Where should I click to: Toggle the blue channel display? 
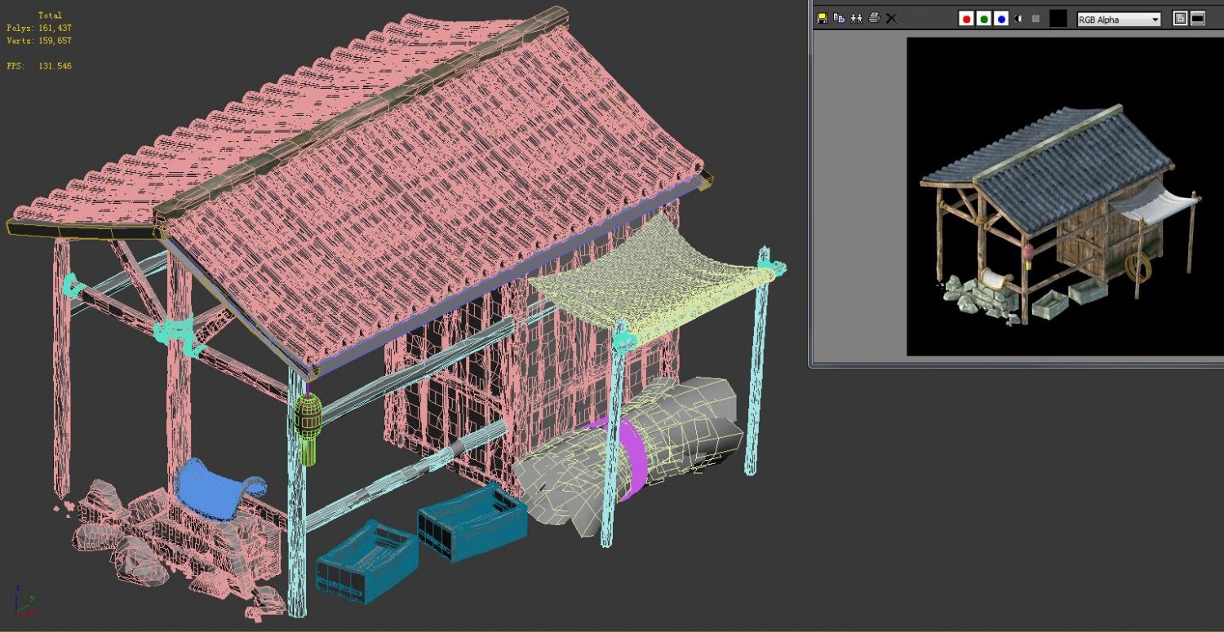(x=1001, y=19)
